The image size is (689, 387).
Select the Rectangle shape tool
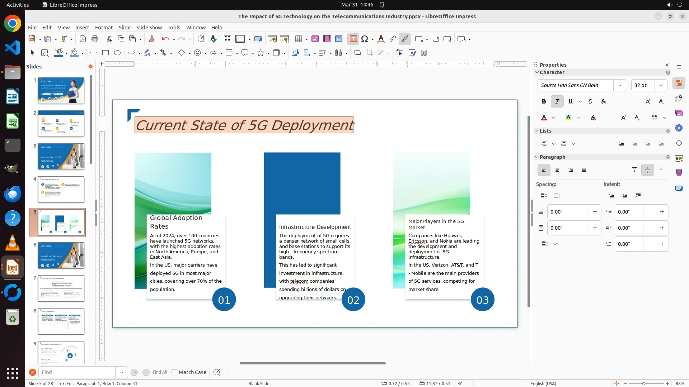106,53
